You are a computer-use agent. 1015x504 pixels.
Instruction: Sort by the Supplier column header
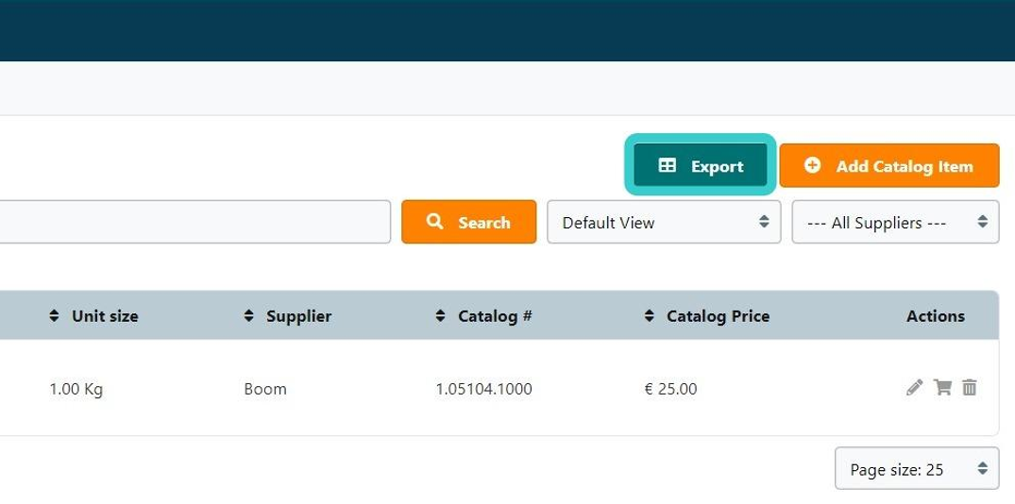tap(287, 316)
